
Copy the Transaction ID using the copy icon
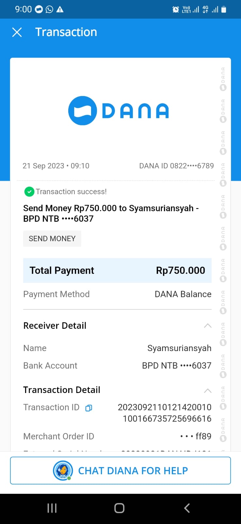click(x=88, y=408)
